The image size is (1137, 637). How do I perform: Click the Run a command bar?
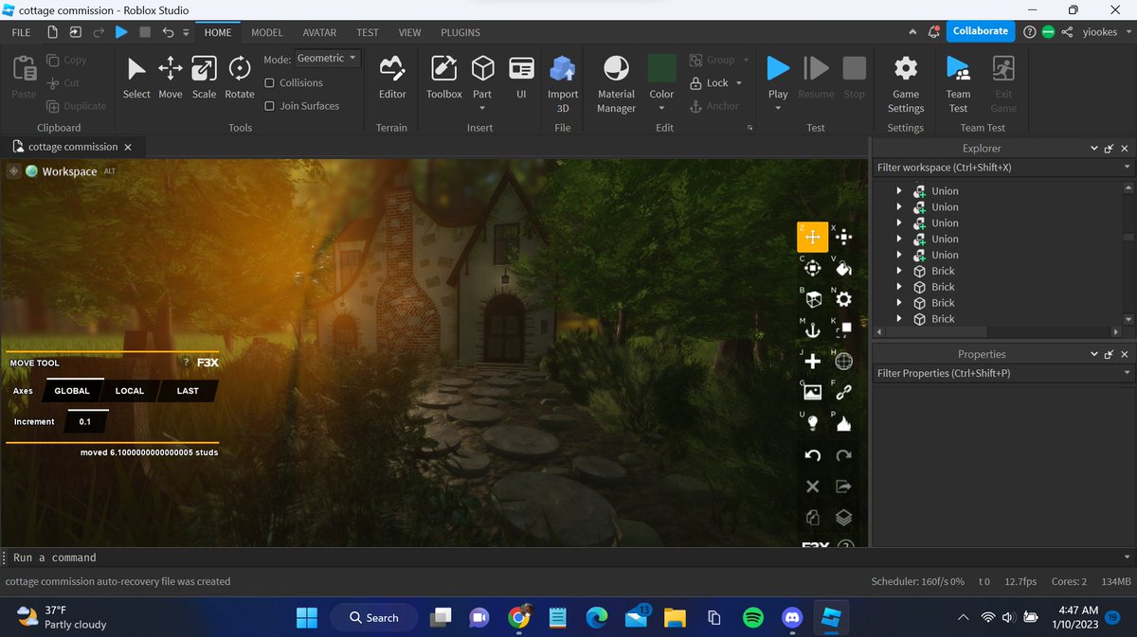[x=568, y=557]
